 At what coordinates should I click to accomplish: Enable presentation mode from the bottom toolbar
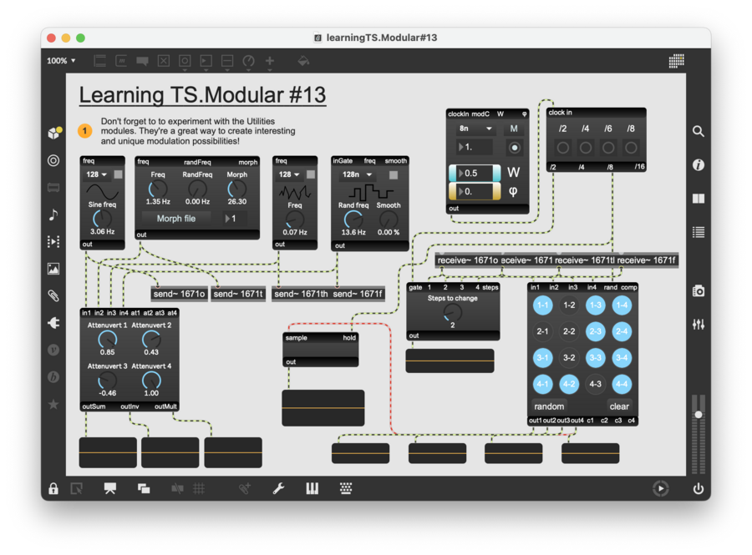point(109,489)
